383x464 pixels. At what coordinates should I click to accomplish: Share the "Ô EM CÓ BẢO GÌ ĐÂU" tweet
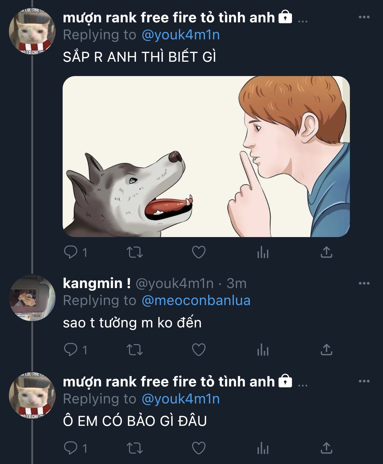click(x=326, y=448)
